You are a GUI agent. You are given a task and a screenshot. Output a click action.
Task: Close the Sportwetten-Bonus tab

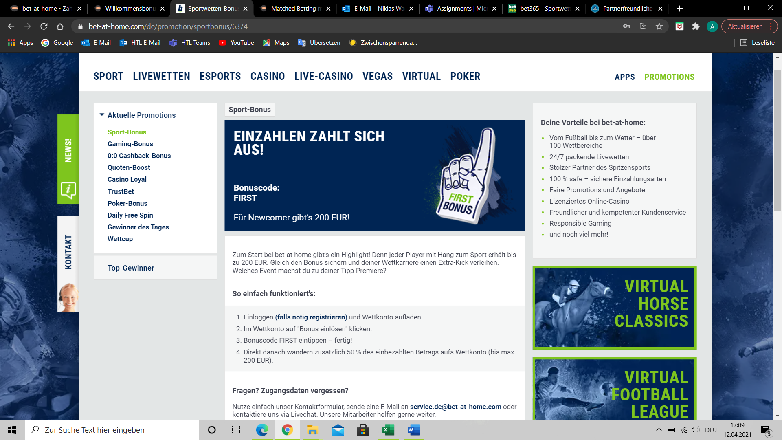(x=245, y=9)
